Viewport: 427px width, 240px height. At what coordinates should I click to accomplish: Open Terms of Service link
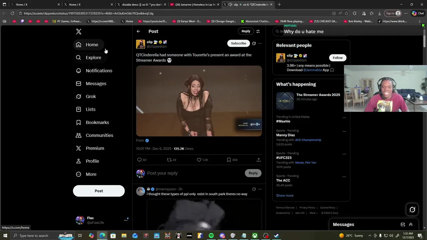(x=285, y=208)
